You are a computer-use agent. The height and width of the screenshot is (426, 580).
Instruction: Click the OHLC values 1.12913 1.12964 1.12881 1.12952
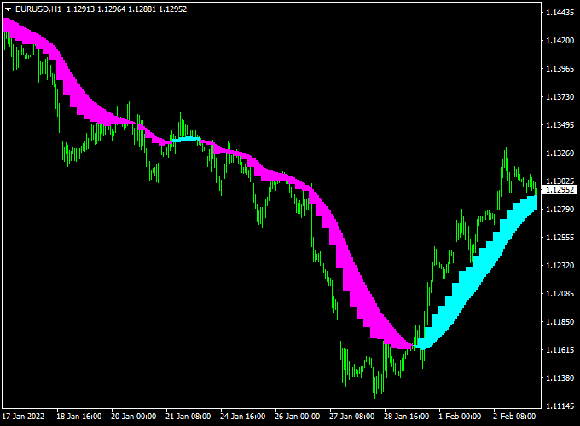pyautogui.click(x=126, y=9)
